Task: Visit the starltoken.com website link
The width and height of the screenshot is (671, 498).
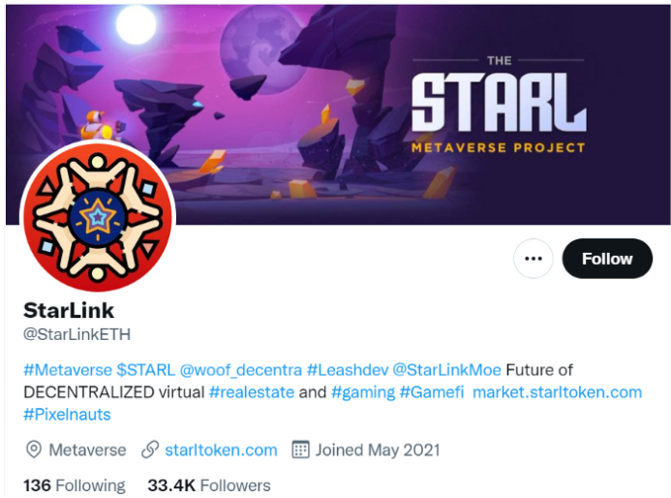Action: pos(221,451)
